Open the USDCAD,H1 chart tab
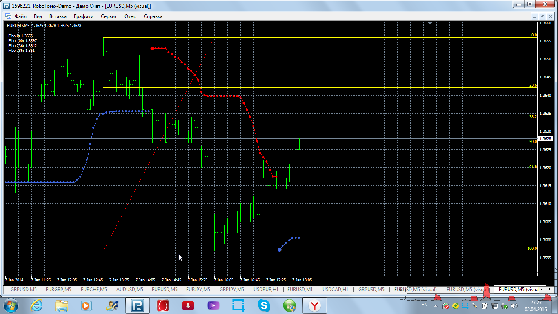Screen dimensions: 558x314 [x=336, y=290]
